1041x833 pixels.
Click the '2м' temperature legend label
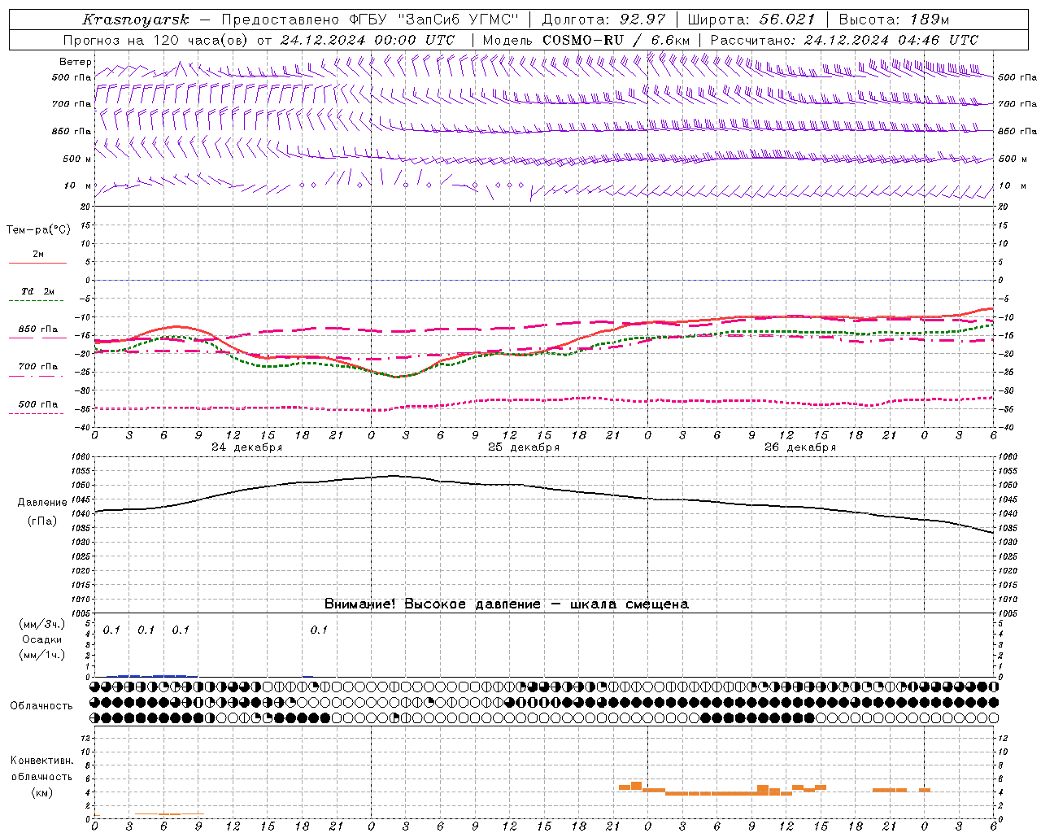38,254
